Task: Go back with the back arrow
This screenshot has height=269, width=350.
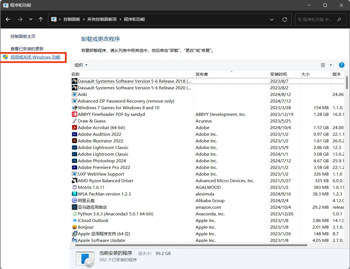Action: 8,19
